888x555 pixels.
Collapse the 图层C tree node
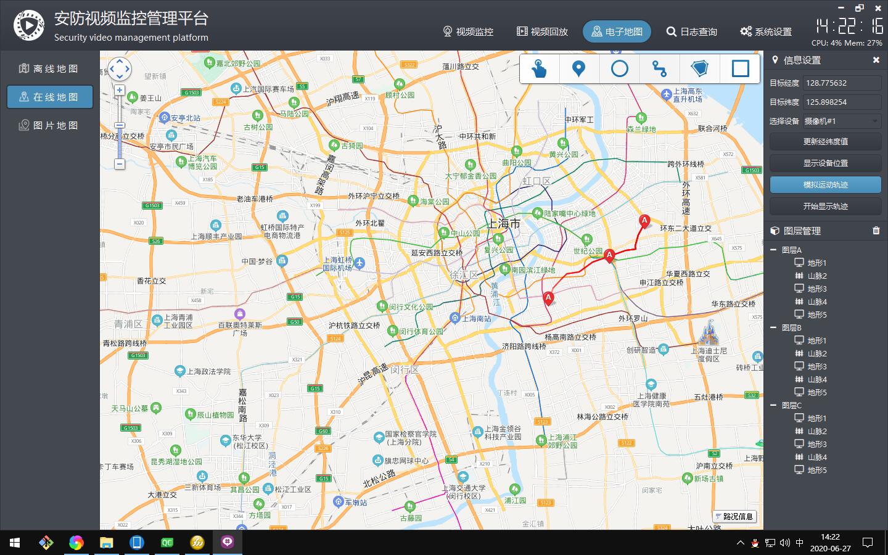tap(773, 405)
